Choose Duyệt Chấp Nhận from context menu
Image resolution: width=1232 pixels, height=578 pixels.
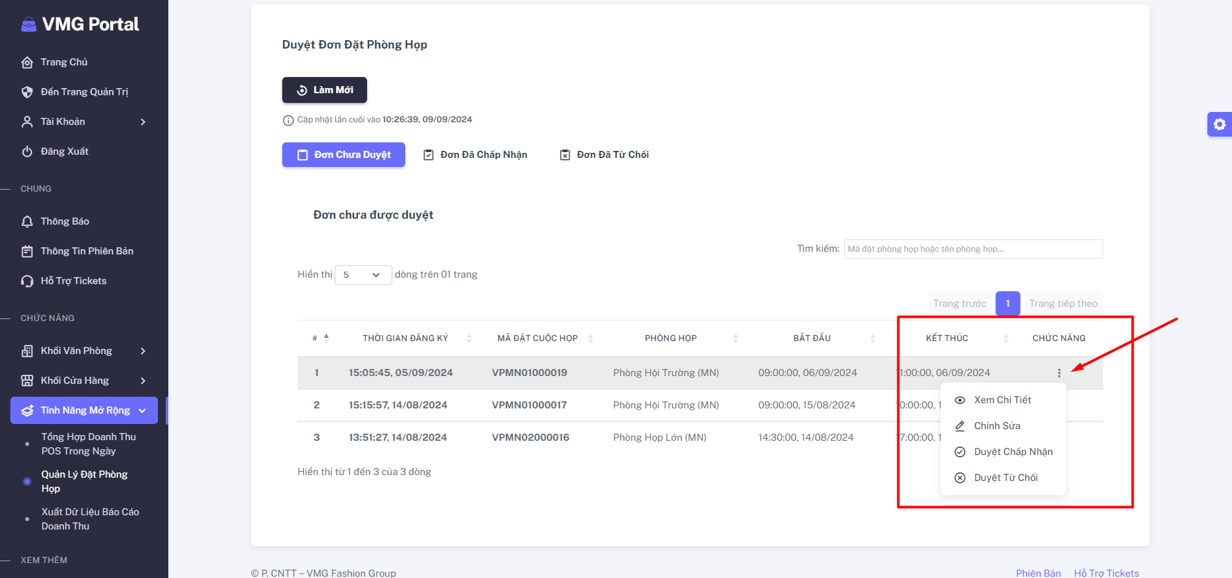[x=1003, y=452]
